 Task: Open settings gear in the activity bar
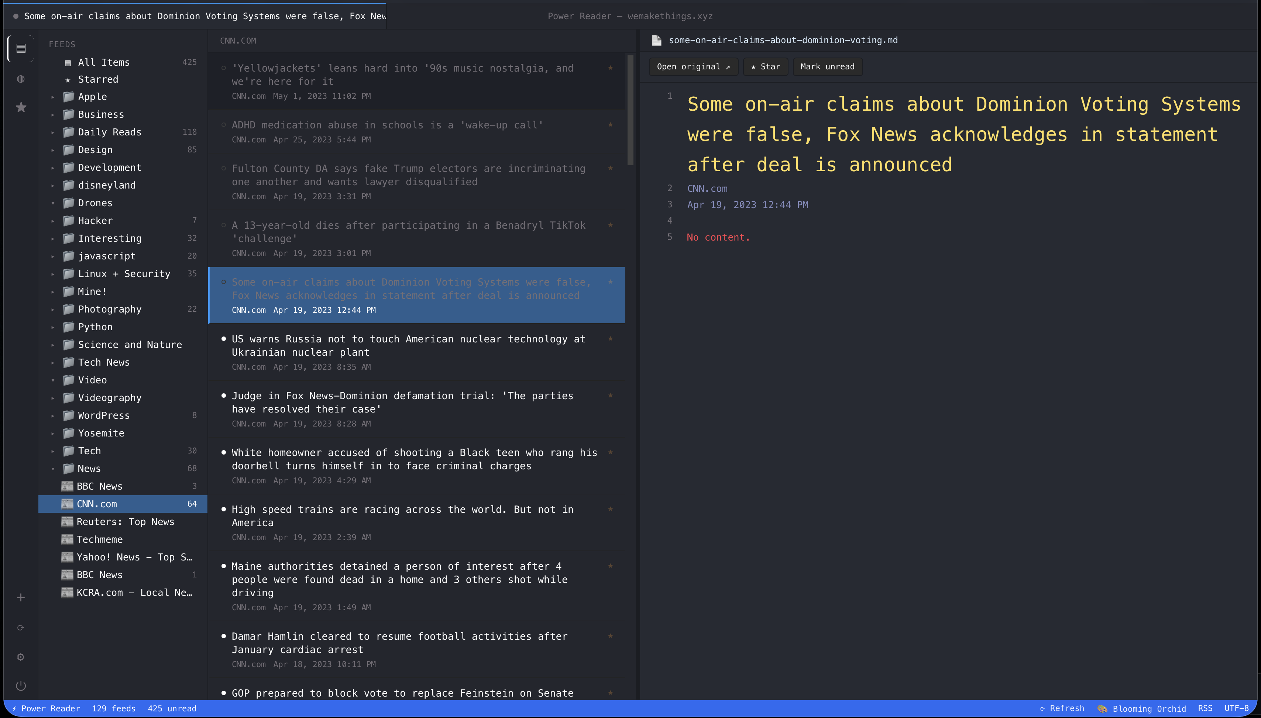[x=21, y=657]
